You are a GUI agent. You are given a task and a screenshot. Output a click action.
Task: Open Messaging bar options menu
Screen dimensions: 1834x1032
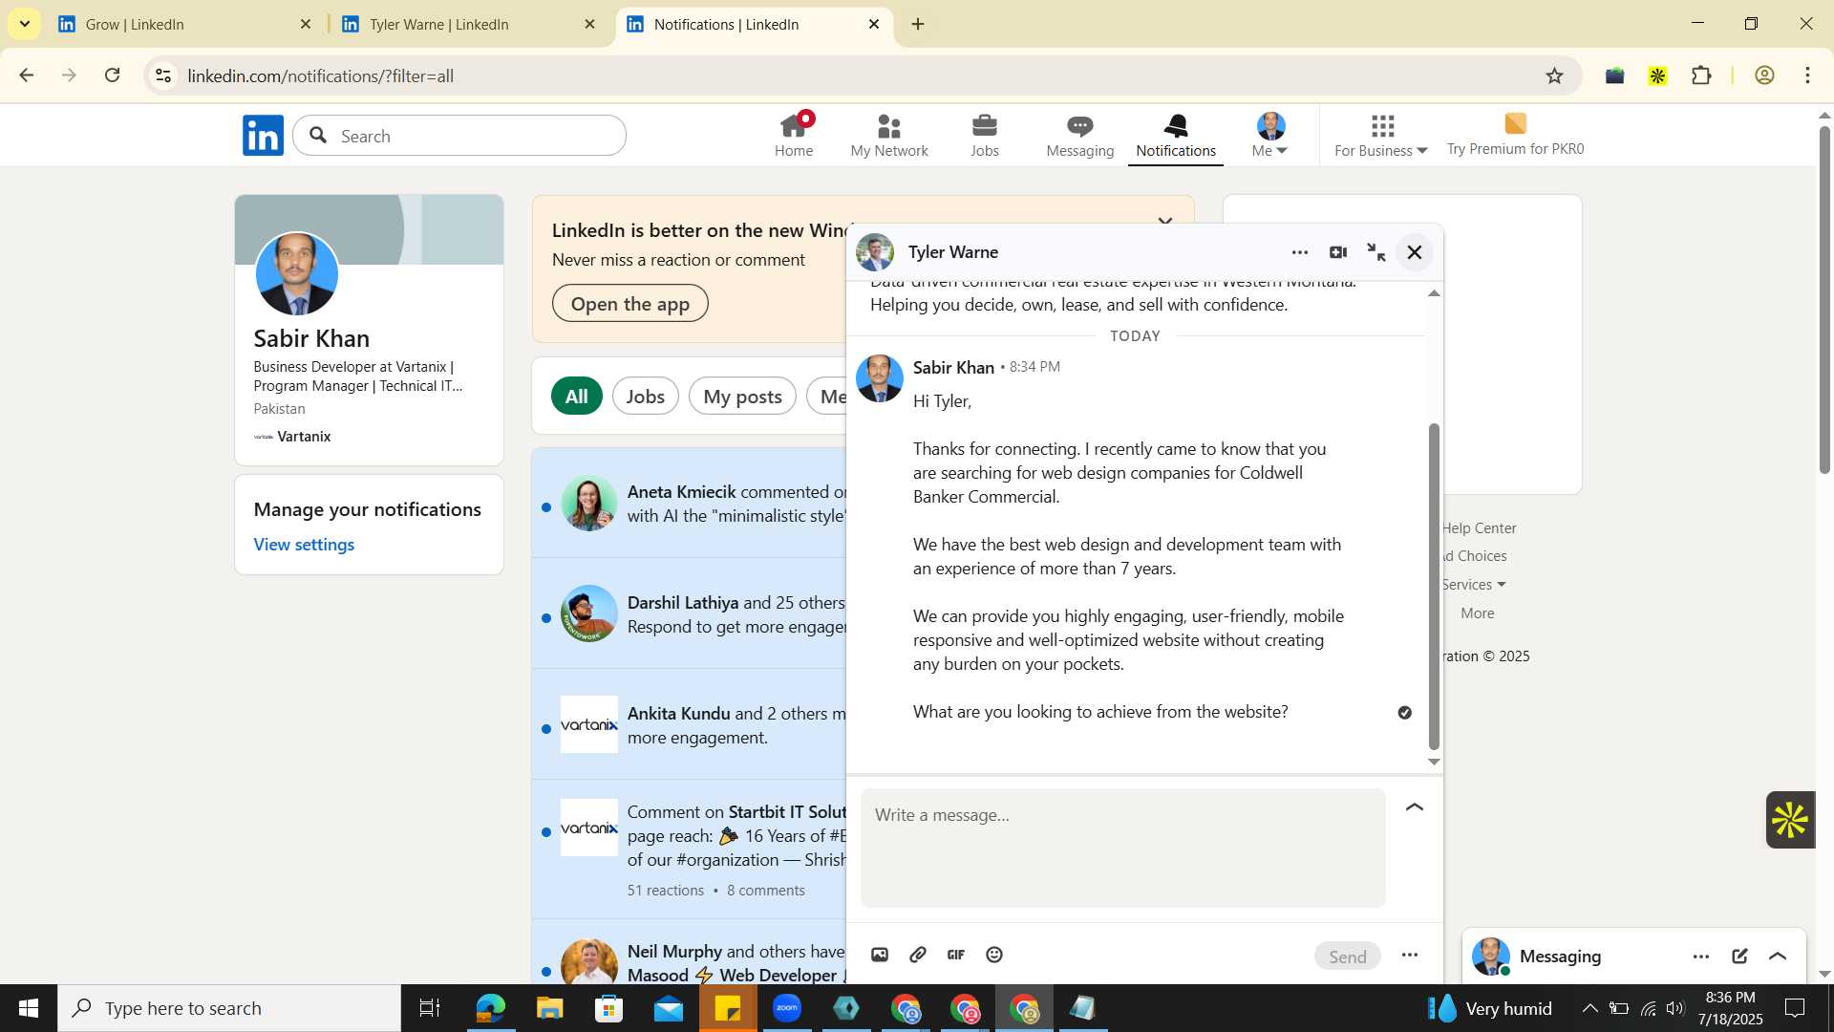[1701, 956]
